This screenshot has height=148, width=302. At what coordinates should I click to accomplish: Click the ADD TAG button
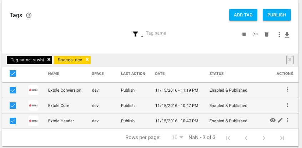243,15
